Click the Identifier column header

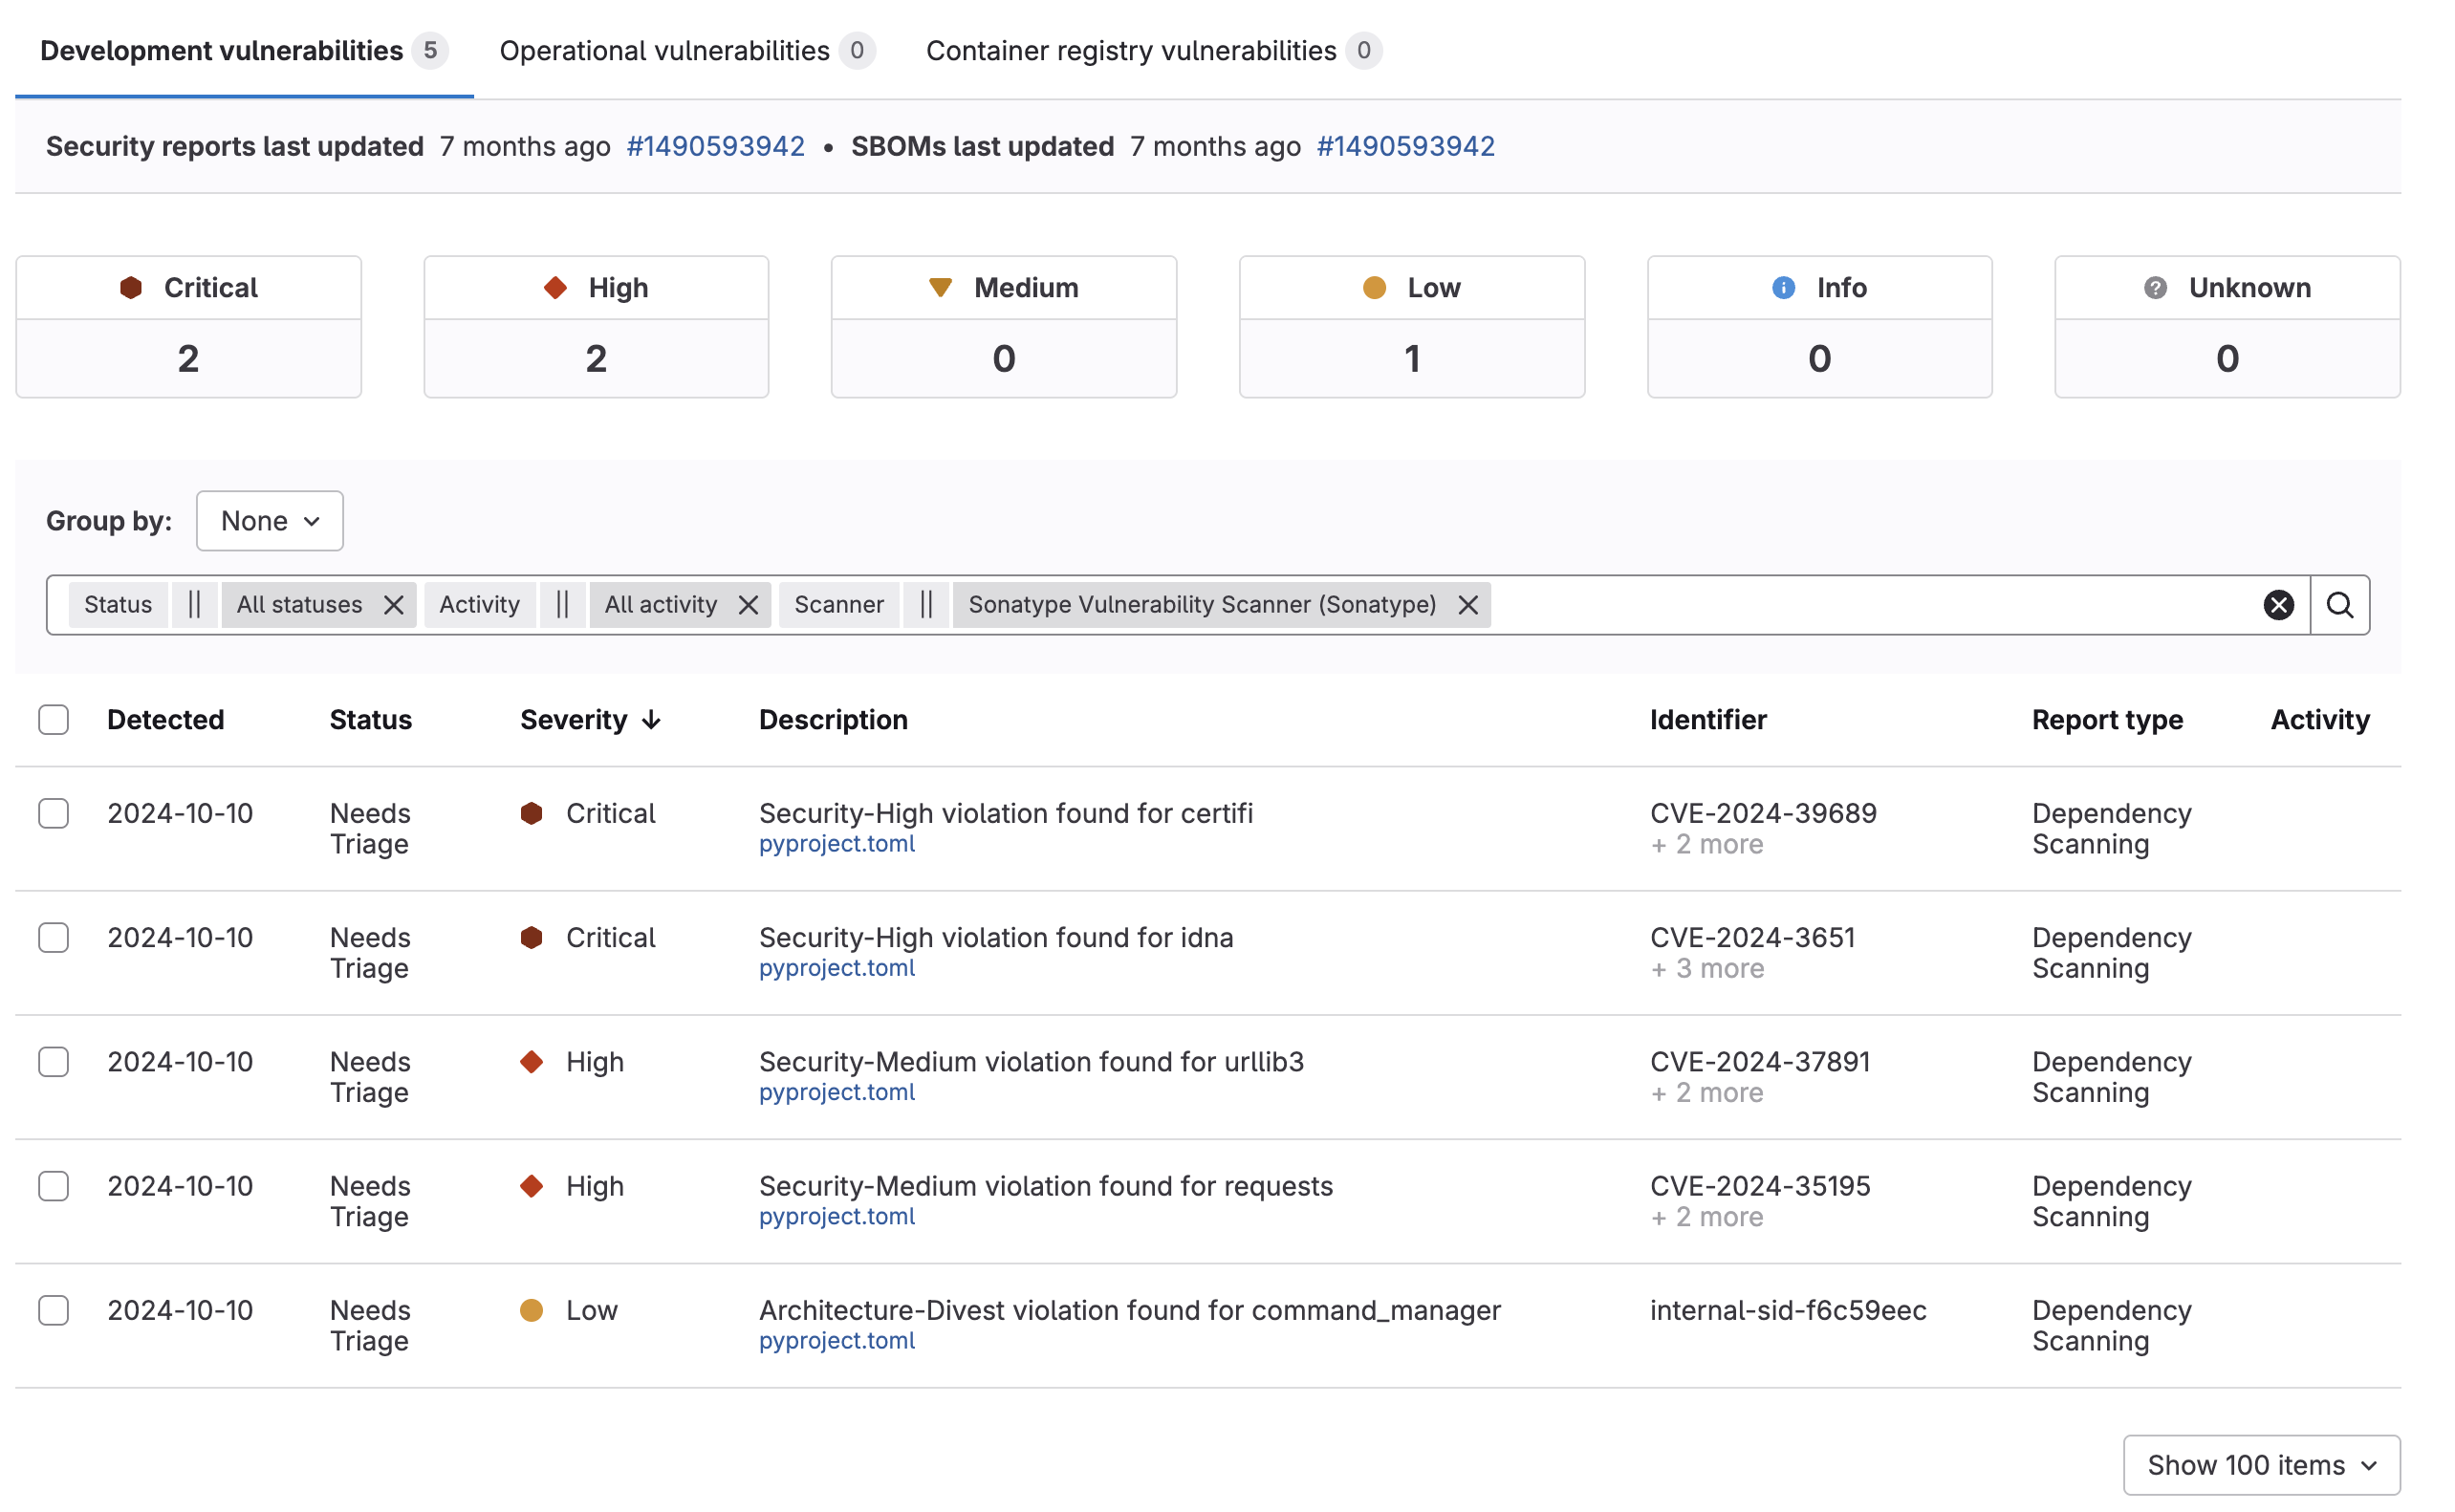coord(1708,720)
